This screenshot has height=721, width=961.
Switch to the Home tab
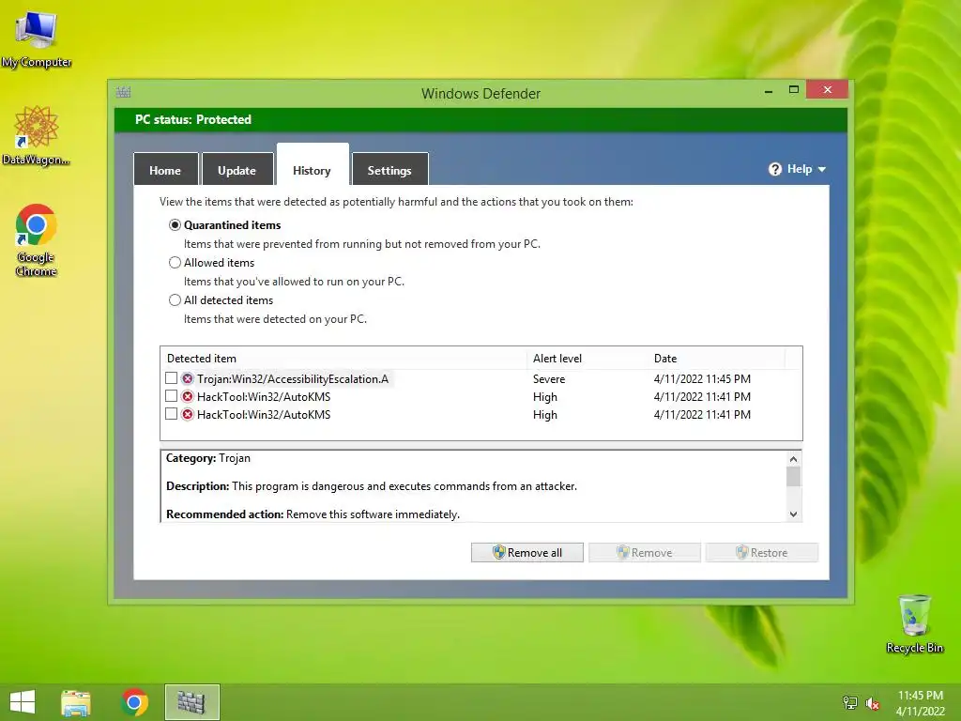click(x=165, y=170)
